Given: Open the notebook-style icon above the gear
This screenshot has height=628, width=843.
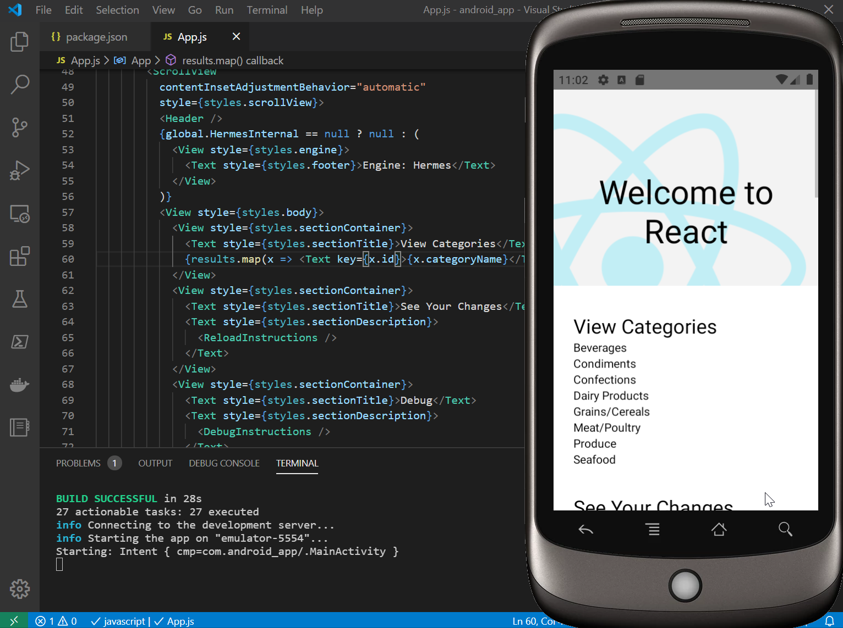Looking at the screenshot, I should click(x=20, y=427).
